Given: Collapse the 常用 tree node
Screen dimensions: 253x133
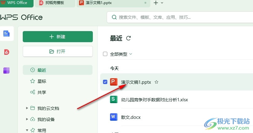Looking at the screenshot, I should point(27,130).
